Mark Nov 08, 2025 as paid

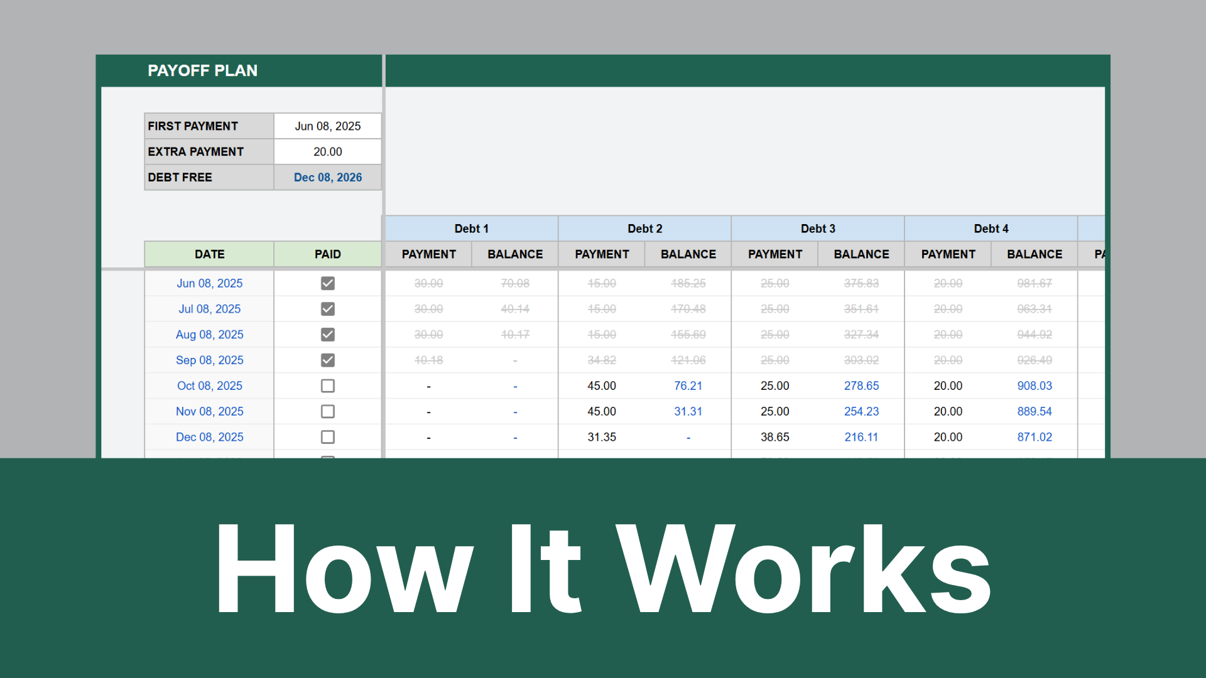[327, 411]
